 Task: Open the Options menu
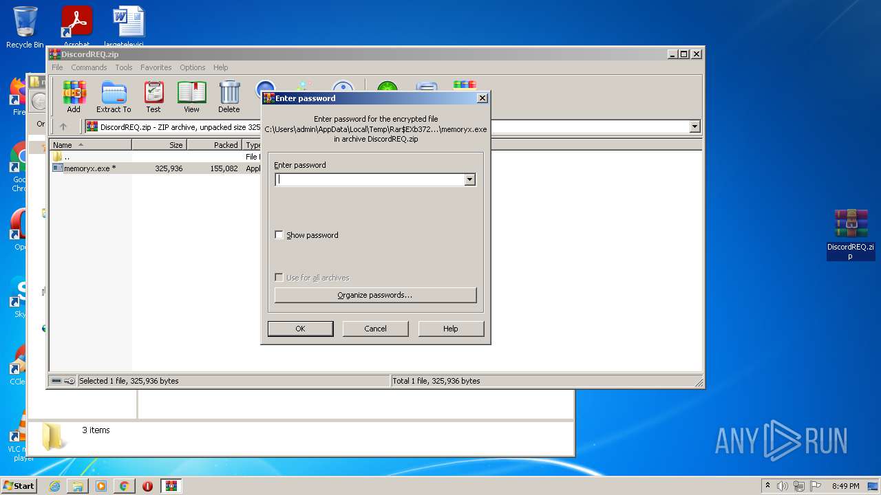coord(193,67)
